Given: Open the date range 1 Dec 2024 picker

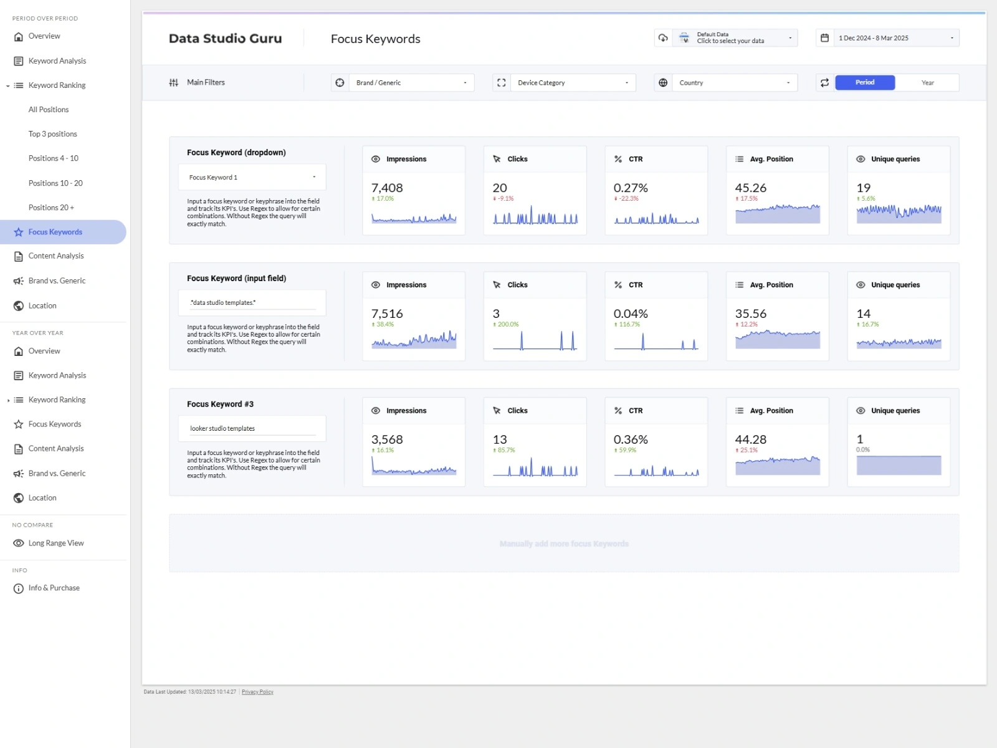Looking at the screenshot, I should coord(895,38).
